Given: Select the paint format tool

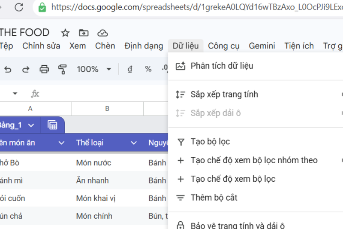Looking at the screenshot, I should (x=62, y=69).
